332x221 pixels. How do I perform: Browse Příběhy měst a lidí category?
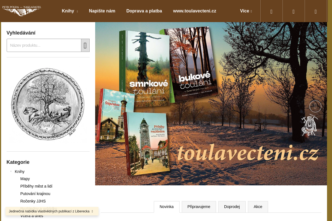coord(36,186)
